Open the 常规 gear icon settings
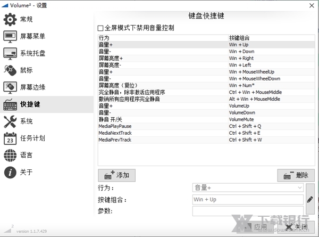The width and height of the screenshot is (319, 237). [x=10, y=20]
